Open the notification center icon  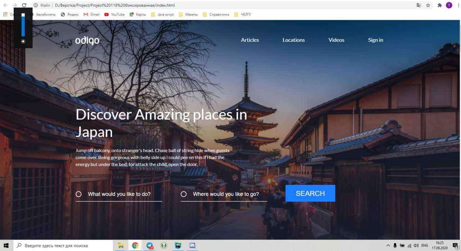point(455,246)
